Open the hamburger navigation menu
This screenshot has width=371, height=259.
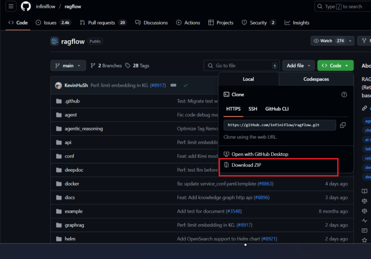11,6
